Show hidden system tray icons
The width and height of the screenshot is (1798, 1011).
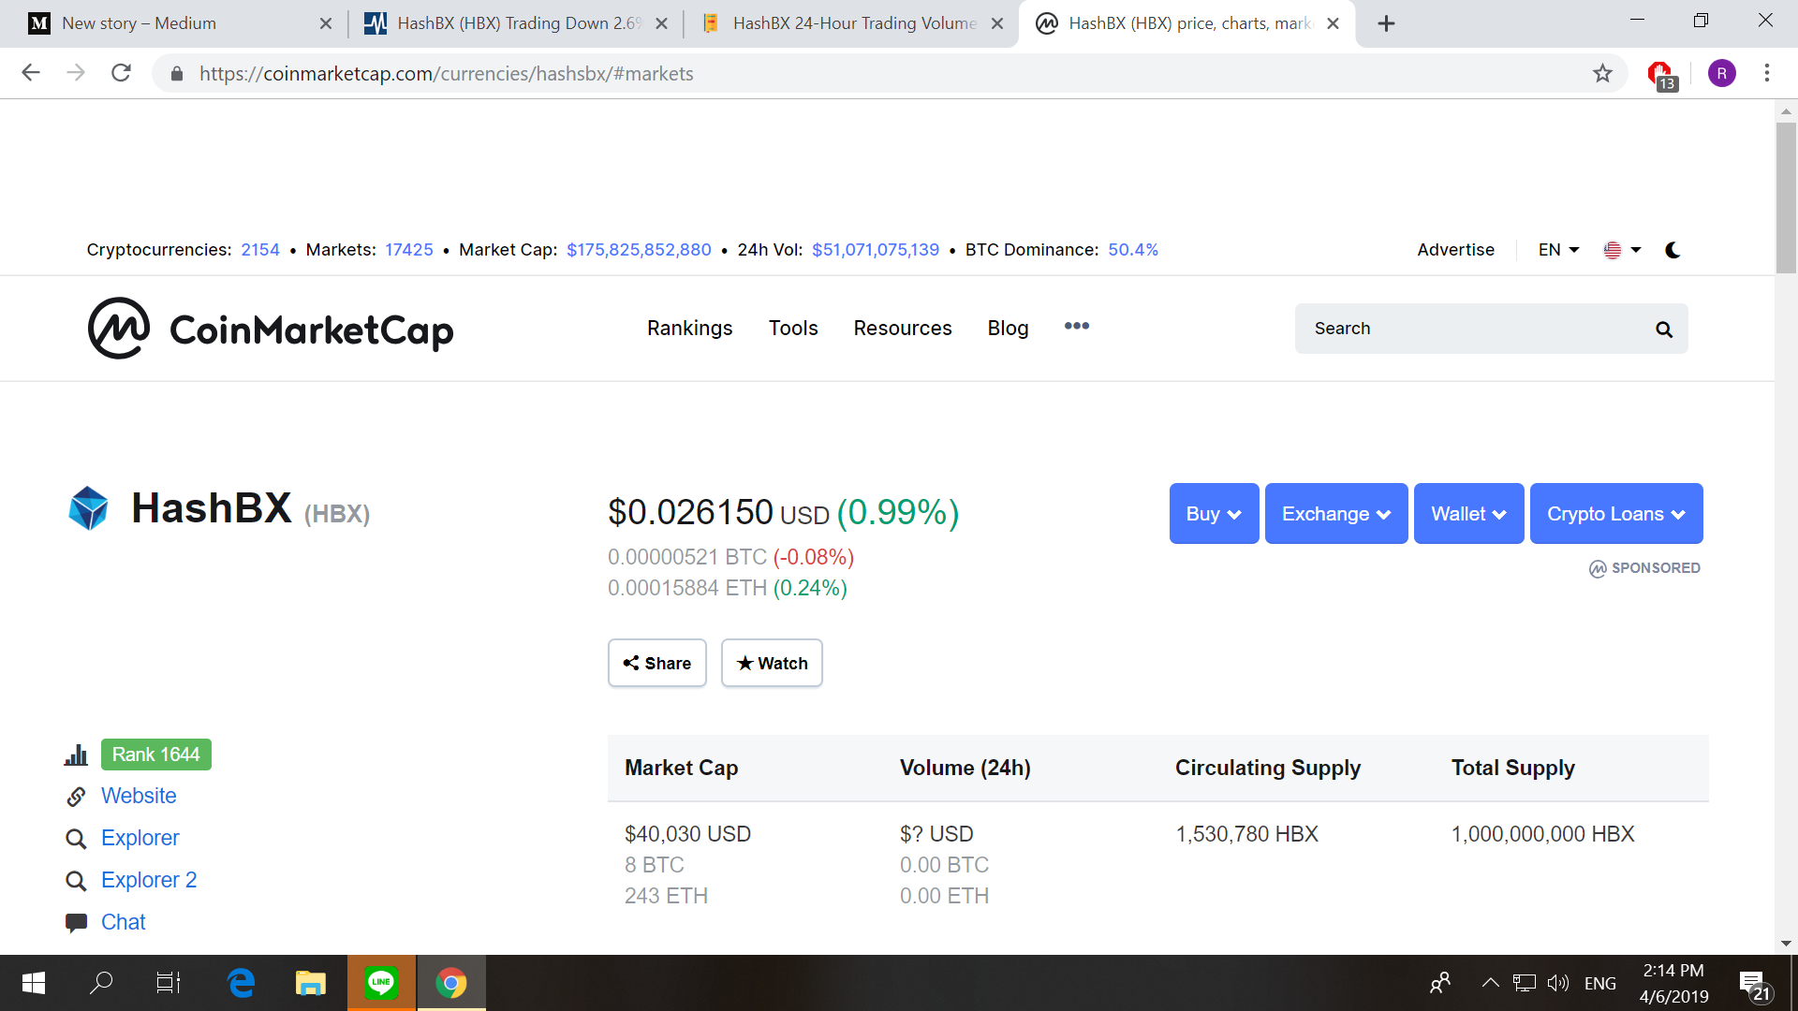[x=1490, y=983]
